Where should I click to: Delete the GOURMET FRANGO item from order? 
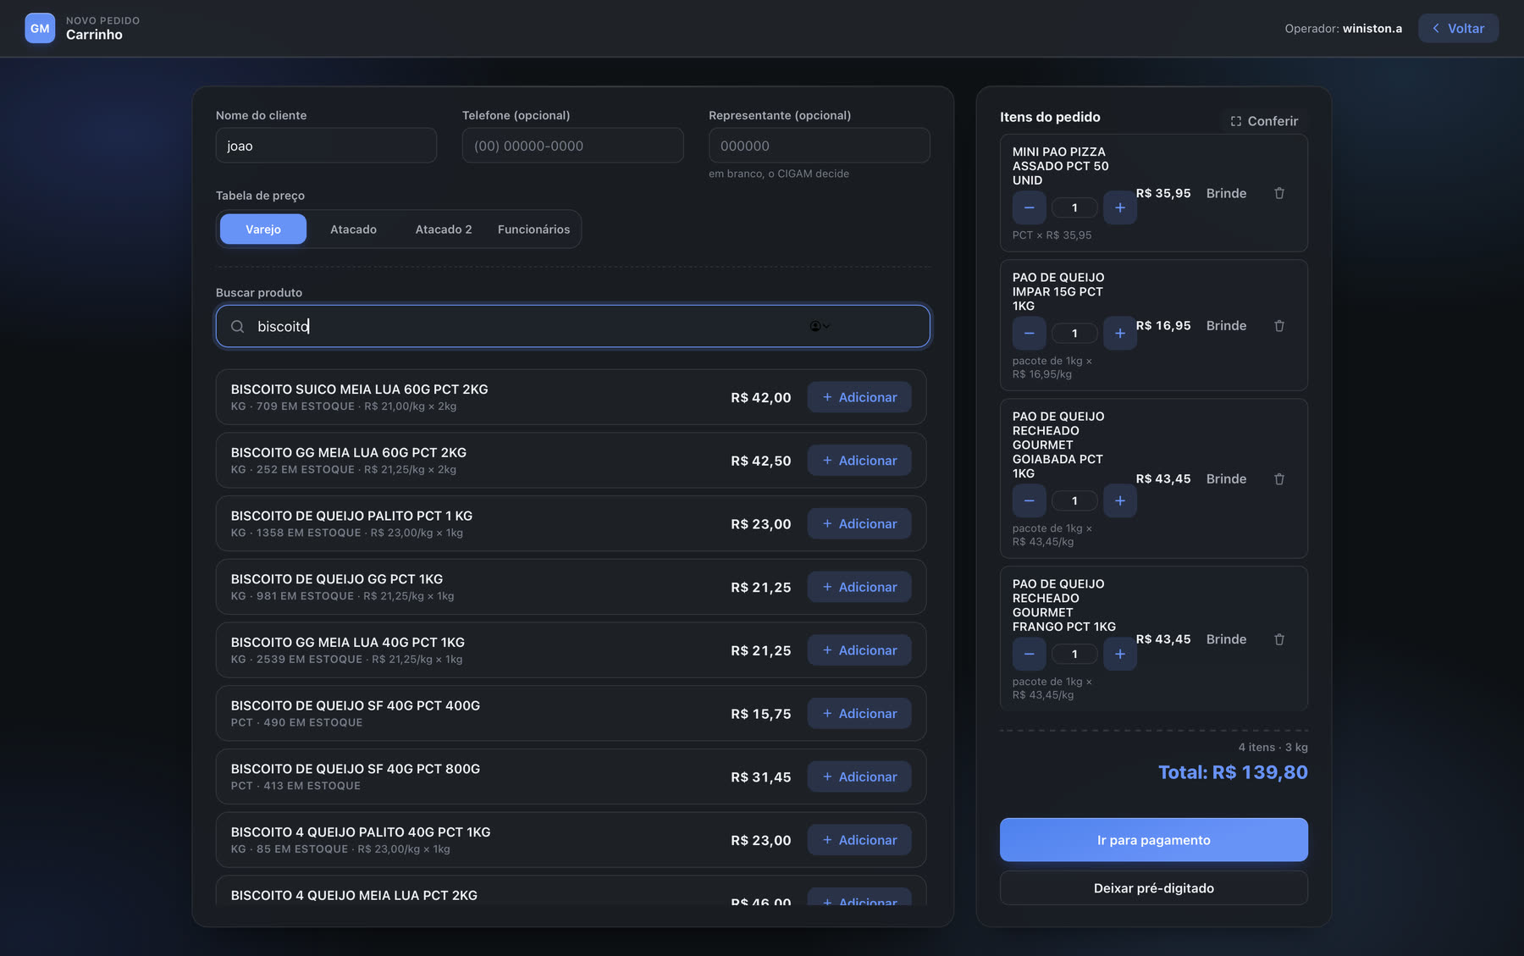coord(1279,639)
